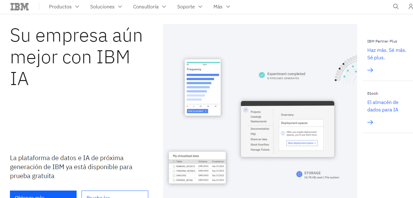413x198 pixels.
Task: Click the IBM Partner Plus label
Action: [x=382, y=41]
